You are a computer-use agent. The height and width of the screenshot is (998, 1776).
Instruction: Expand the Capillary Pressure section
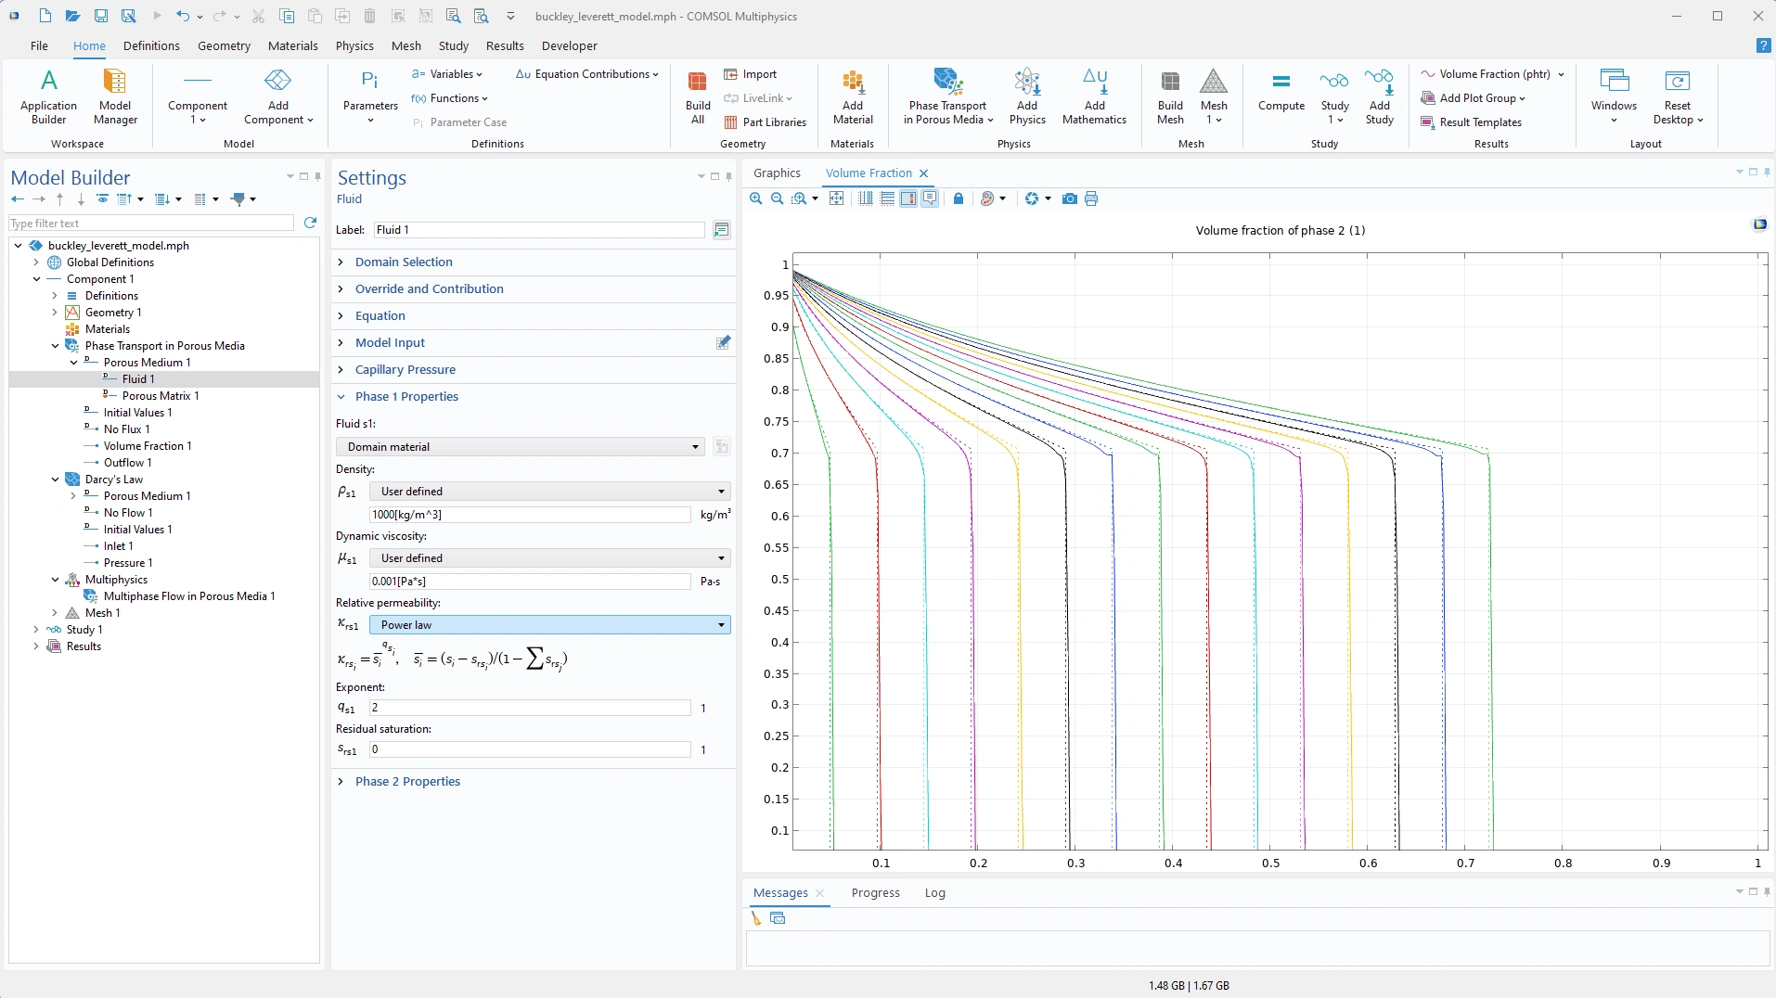[x=405, y=369]
